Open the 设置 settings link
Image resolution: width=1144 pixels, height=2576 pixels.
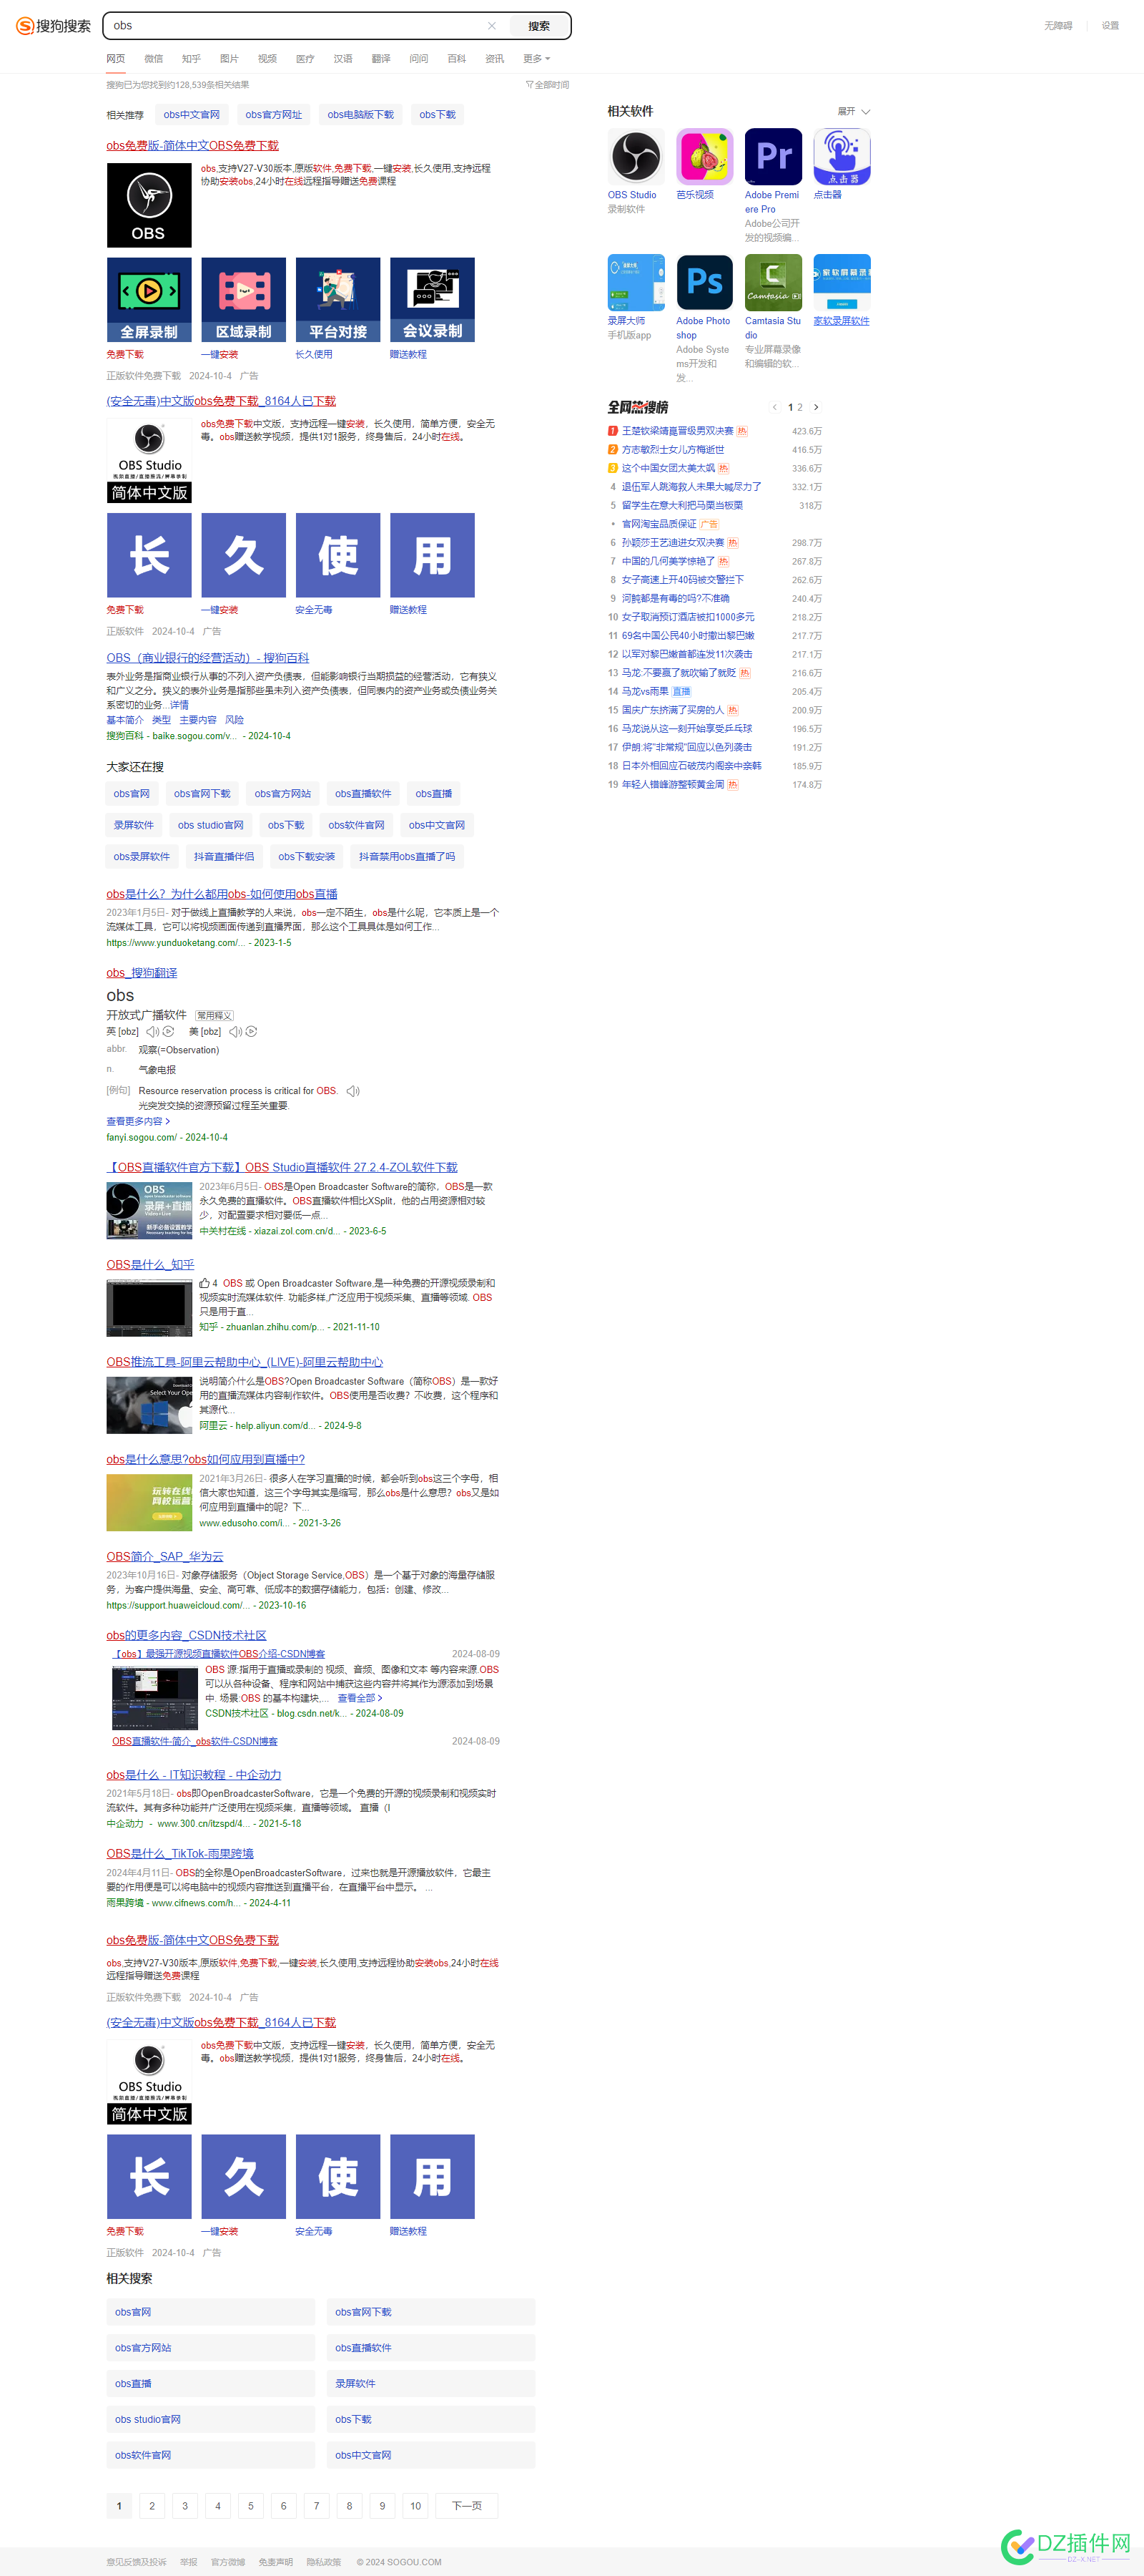pos(1110,26)
